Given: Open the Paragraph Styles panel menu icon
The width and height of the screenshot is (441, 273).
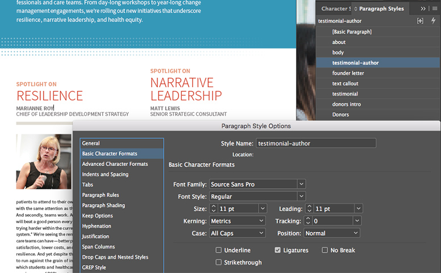Looking at the screenshot, I should (435, 8).
